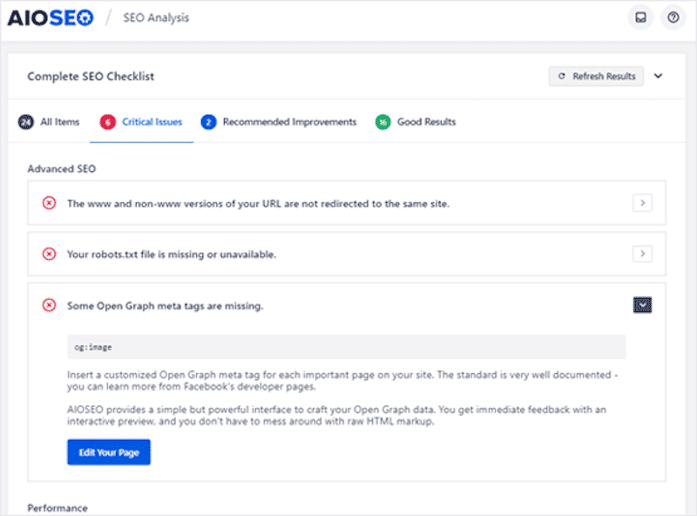Open the checklist dropdown beside Refresh Results

coord(660,76)
